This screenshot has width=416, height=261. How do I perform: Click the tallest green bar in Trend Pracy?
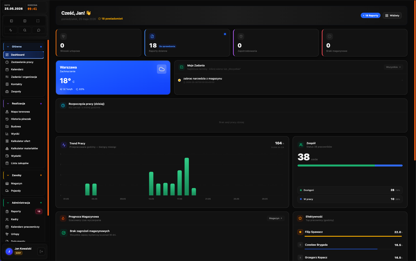pyautogui.click(x=187, y=176)
